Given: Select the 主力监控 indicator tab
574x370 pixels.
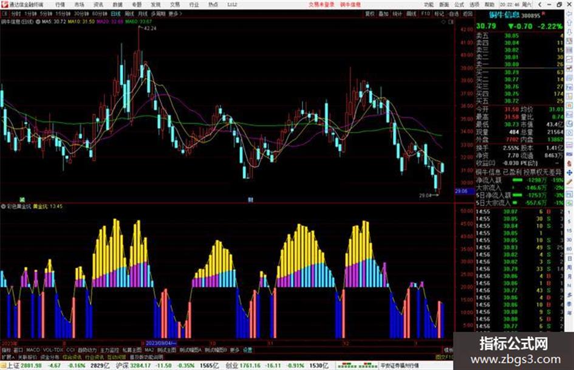Looking at the screenshot, I should coord(109,350).
